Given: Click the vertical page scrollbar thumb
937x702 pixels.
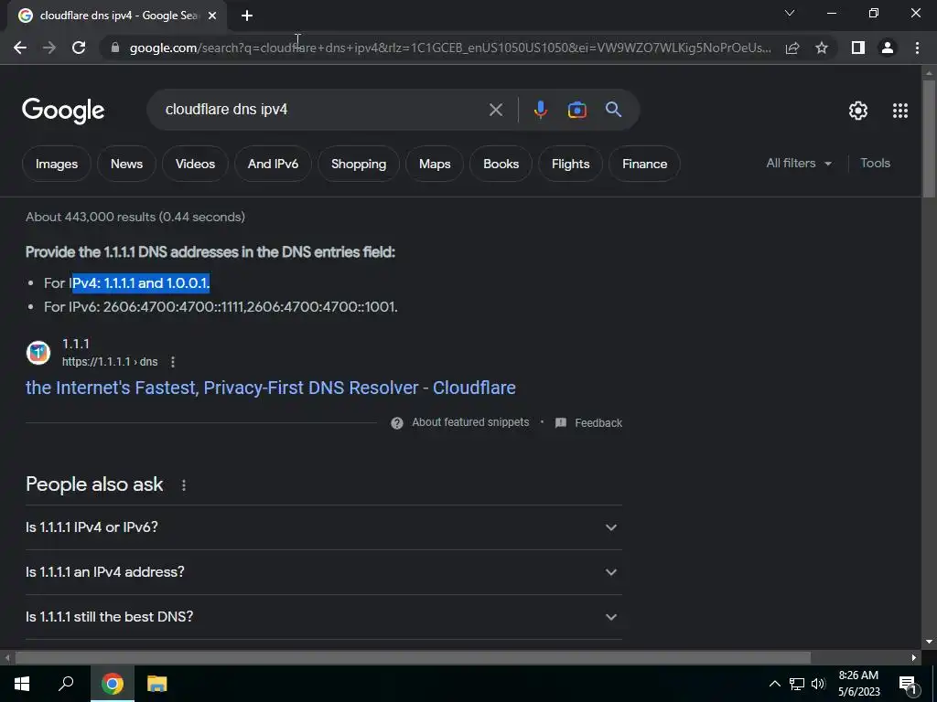Looking at the screenshot, I should click(929, 137).
